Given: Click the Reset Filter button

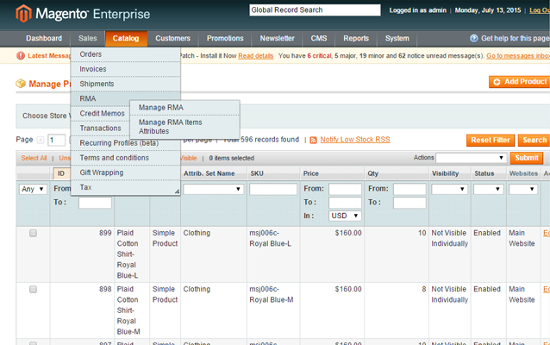Looking at the screenshot, I should pos(491,140).
